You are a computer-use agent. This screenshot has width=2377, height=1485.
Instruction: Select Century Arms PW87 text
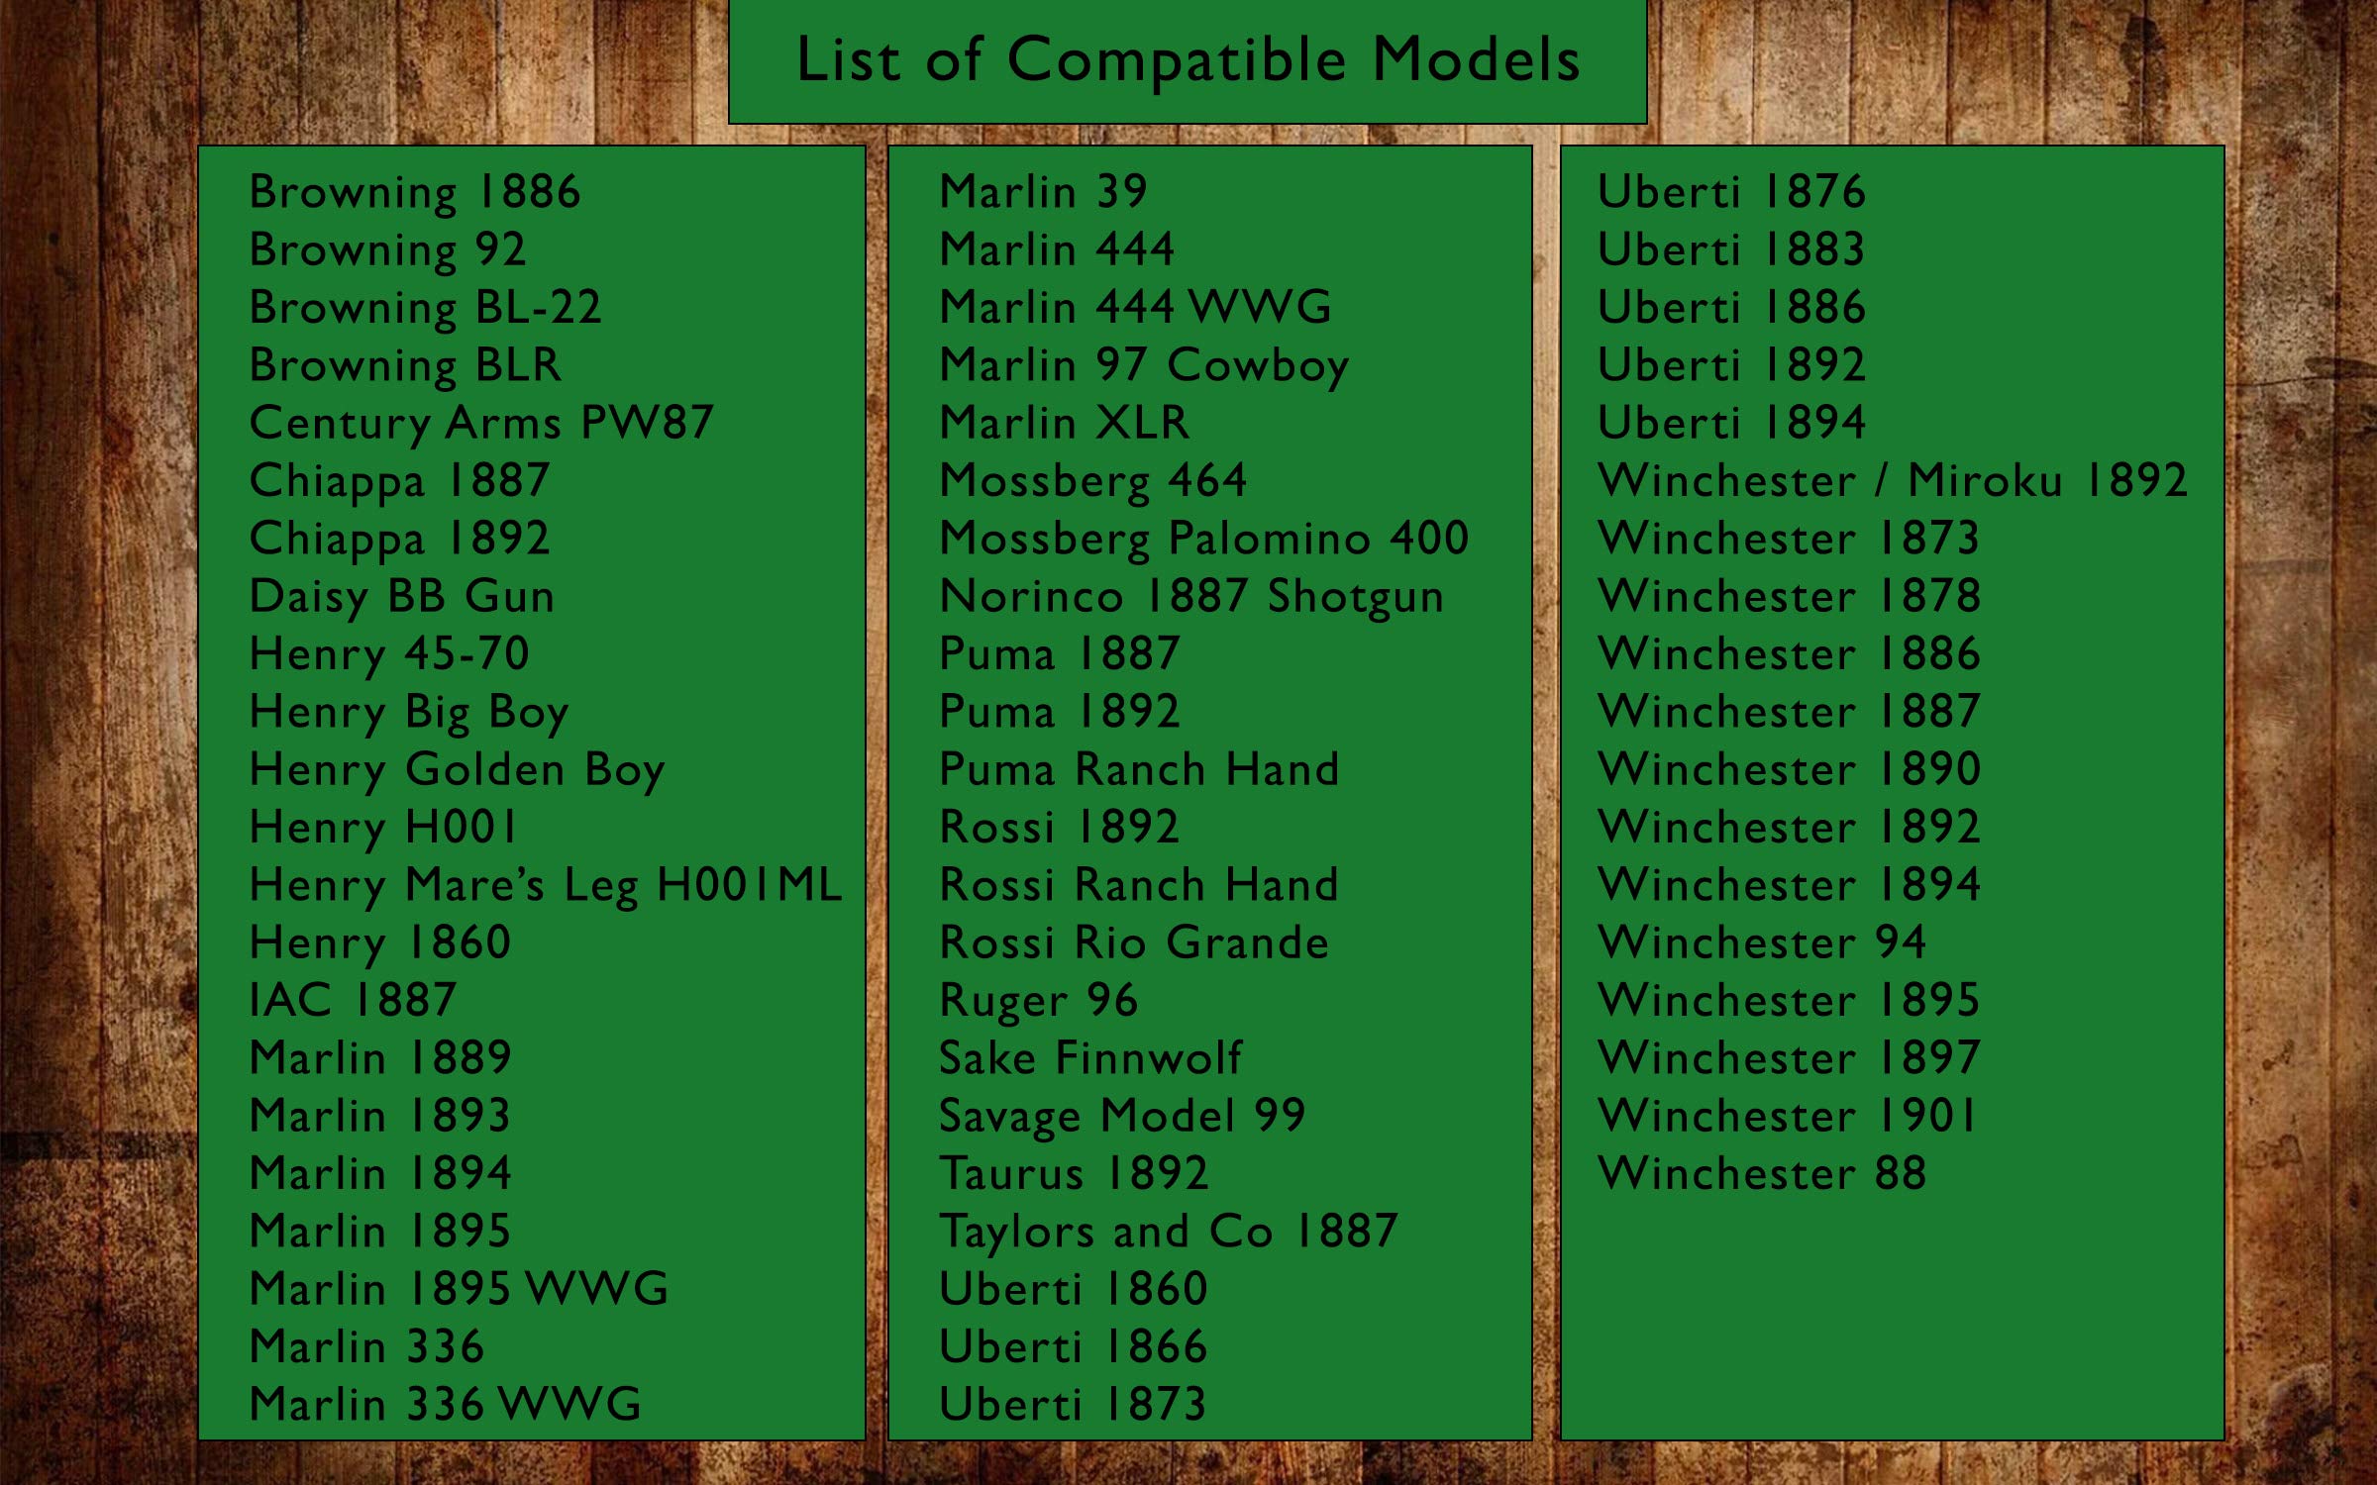coord(481,423)
